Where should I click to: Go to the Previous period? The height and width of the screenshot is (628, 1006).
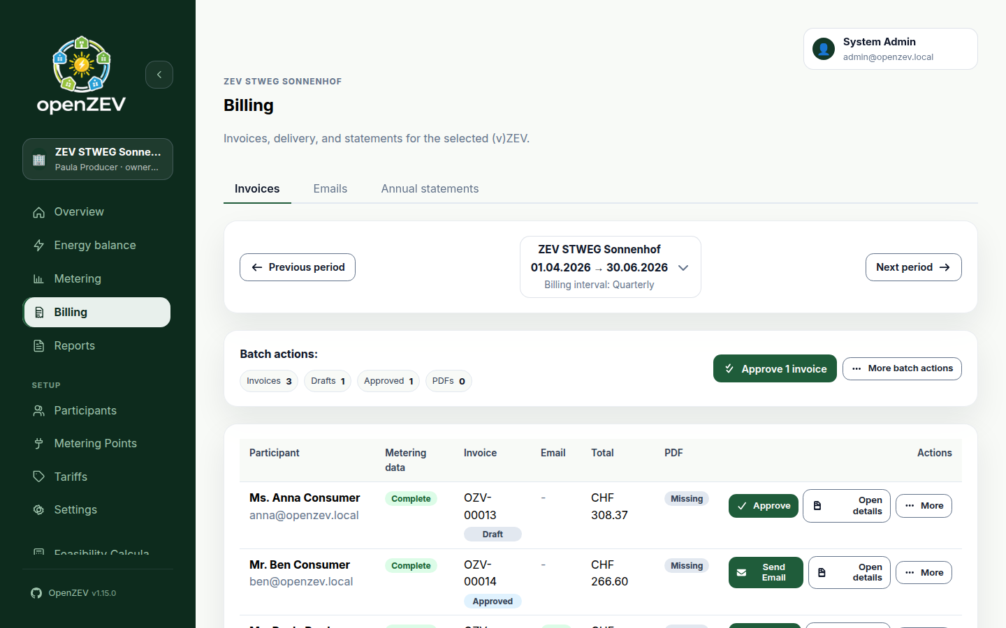coord(298,267)
